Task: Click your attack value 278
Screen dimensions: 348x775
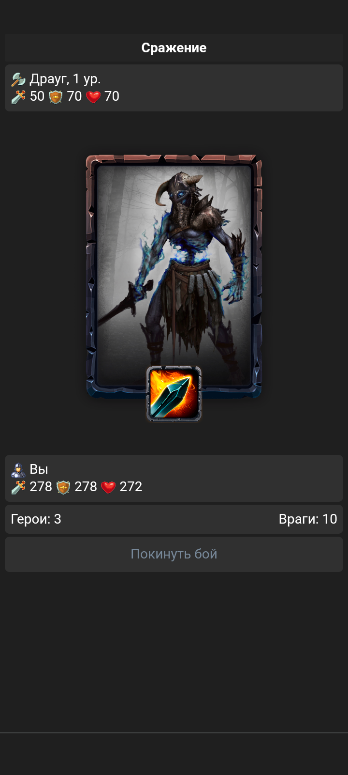Action: point(41,487)
